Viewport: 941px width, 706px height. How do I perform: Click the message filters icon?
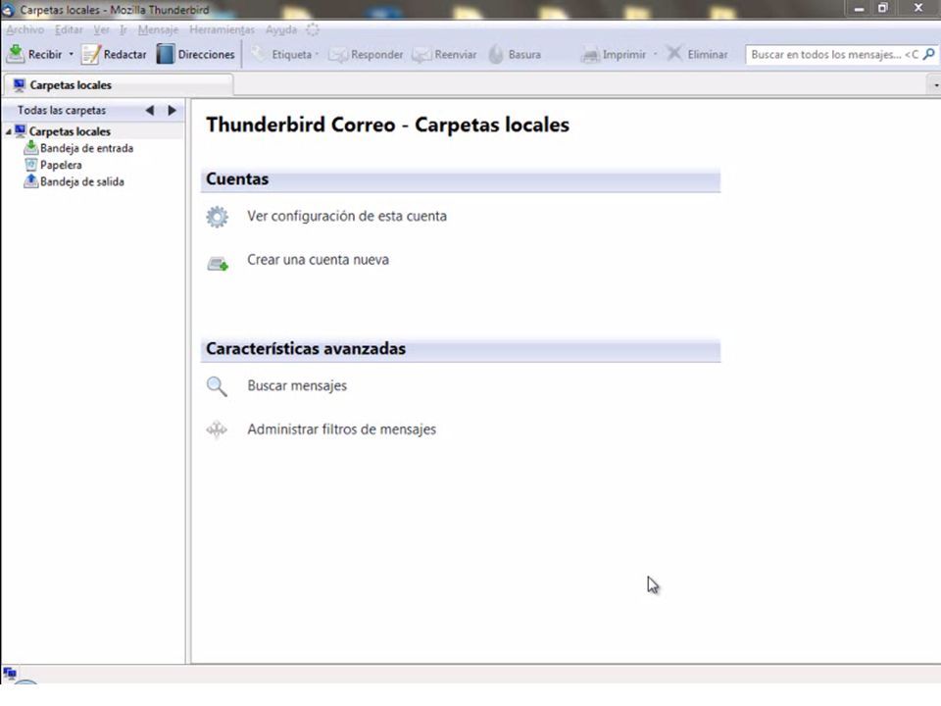coord(217,429)
